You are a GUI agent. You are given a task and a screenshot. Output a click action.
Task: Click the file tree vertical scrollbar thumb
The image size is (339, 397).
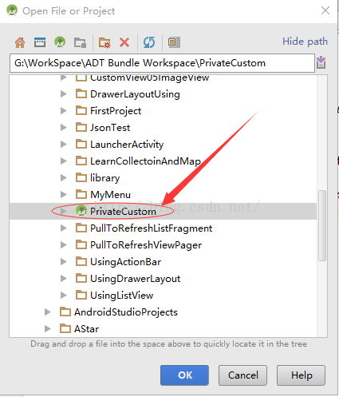click(x=322, y=225)
